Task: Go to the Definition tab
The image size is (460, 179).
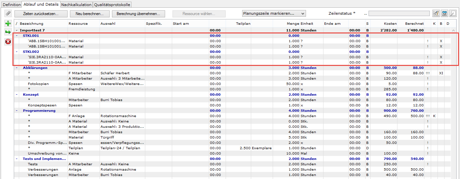Action: (11, 5)
